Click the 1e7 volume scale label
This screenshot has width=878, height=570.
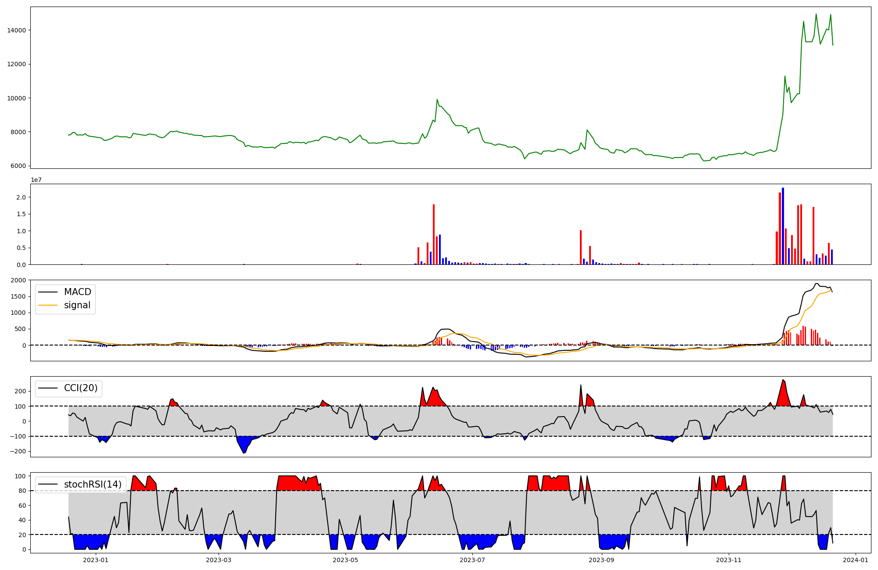coord(36,180)
